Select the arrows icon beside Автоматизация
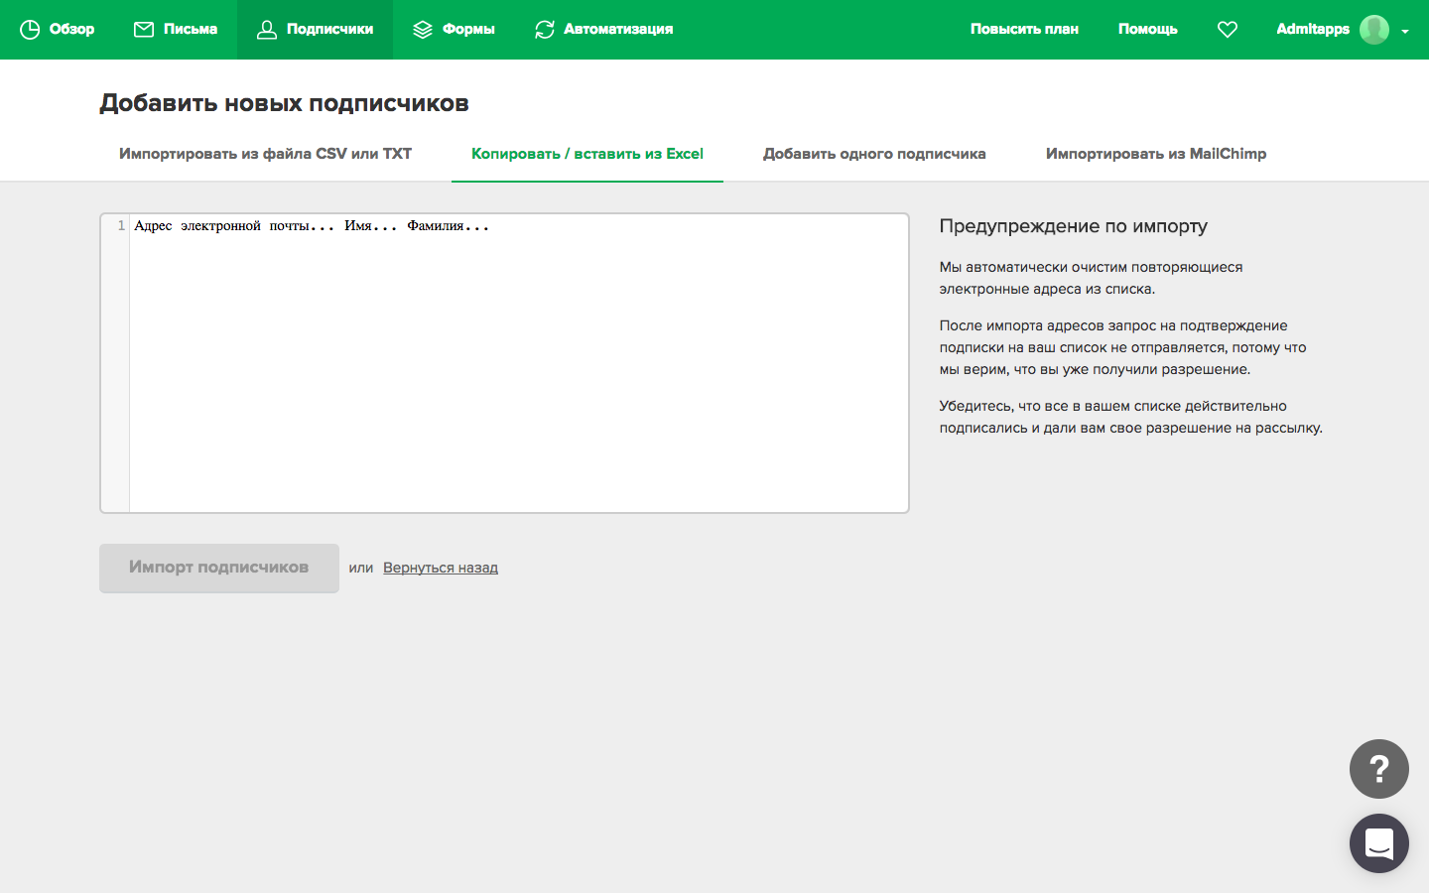Viewport: 1429px width, 893px height. 544,29
